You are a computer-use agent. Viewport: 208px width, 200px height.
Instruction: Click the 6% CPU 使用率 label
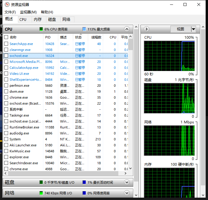click(x=56, y=29)
